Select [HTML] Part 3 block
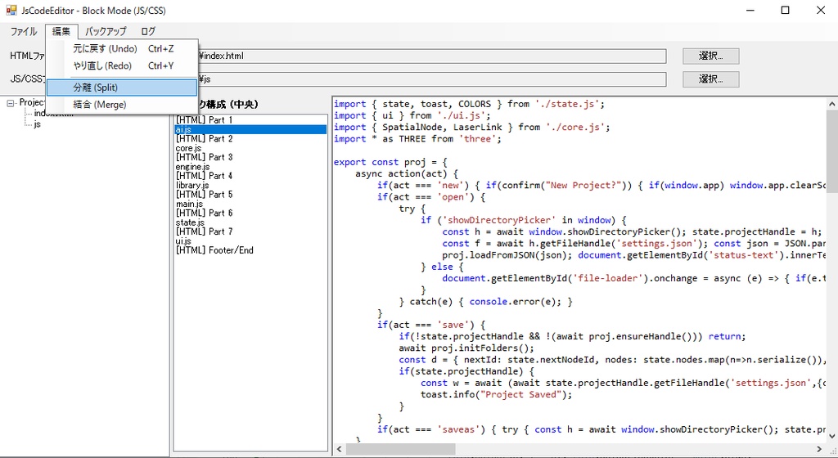Viewport: 838px width, 458px height. click(x=250, y=158)
